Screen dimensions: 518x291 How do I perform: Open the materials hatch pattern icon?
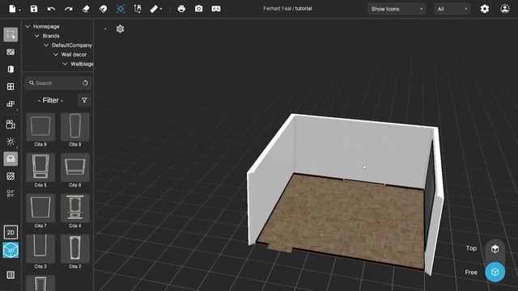(11, 176)
